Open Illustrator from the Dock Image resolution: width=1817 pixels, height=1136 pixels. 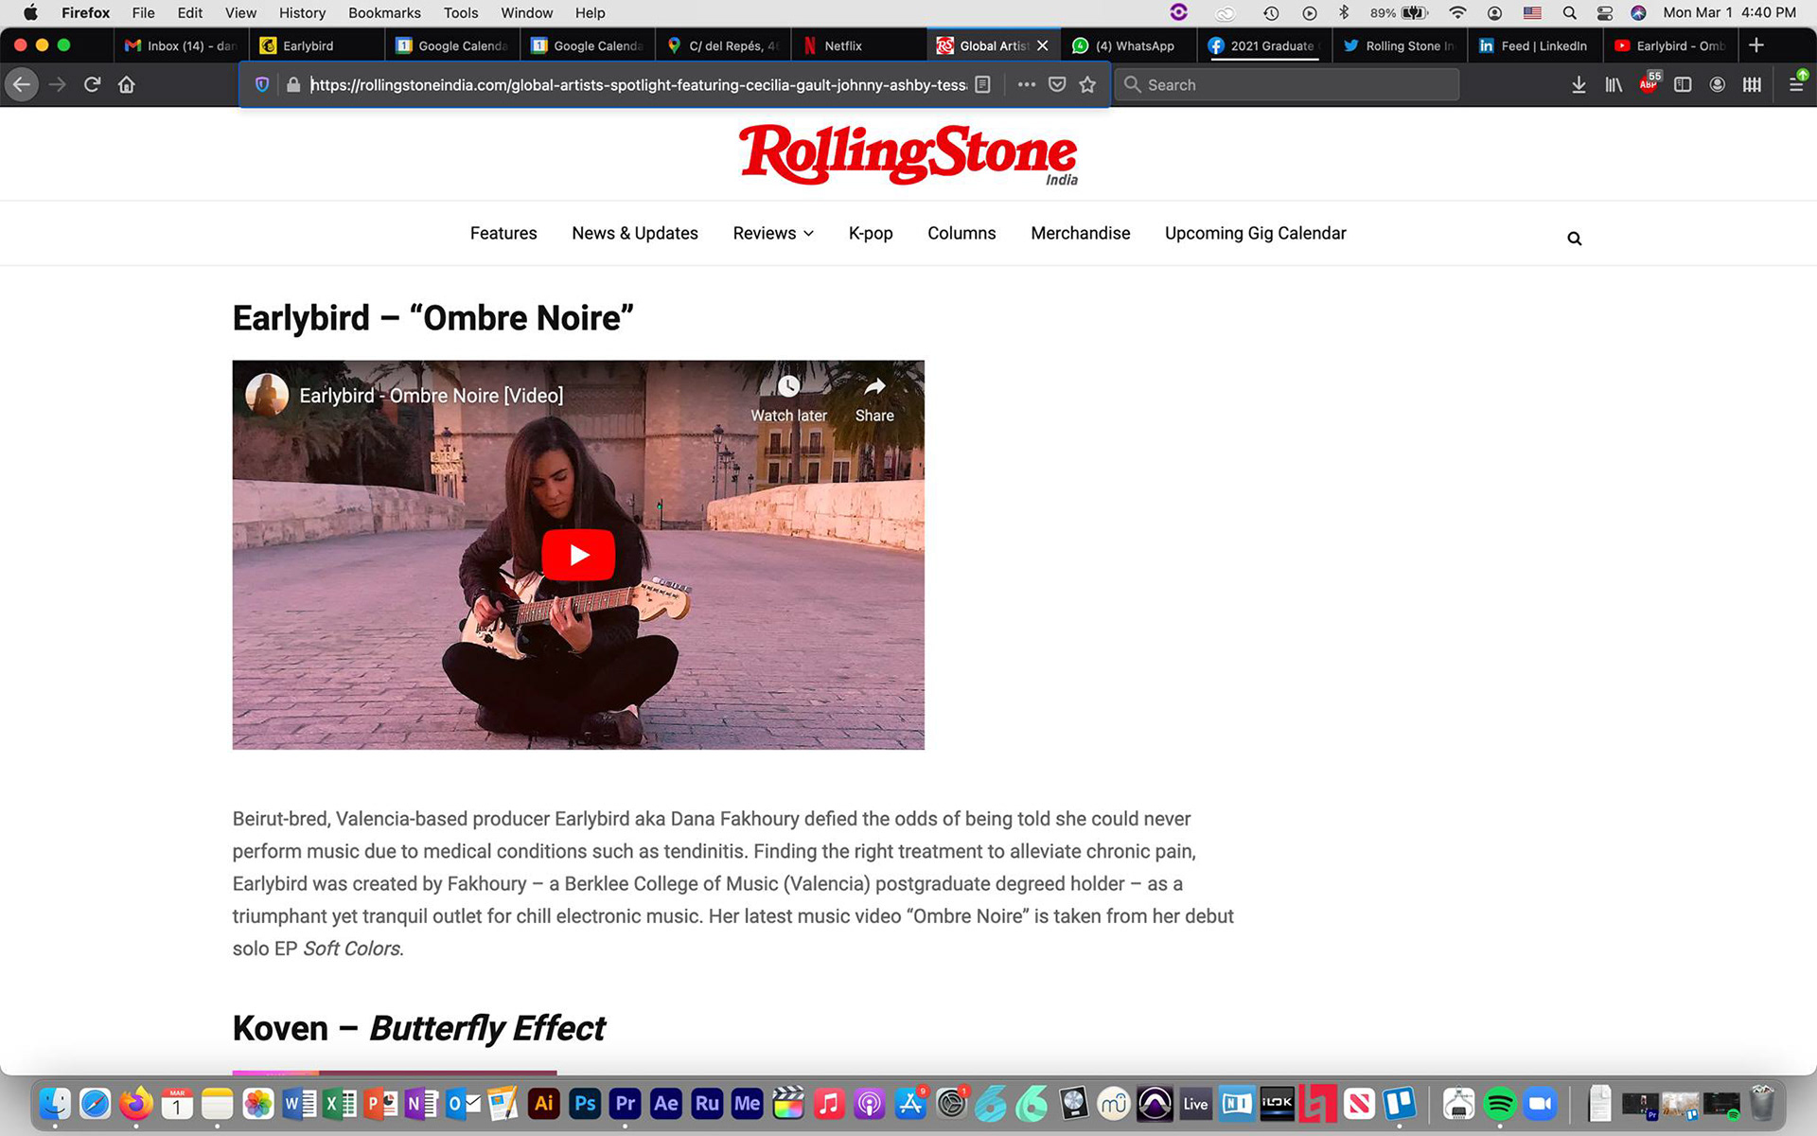544,1104
